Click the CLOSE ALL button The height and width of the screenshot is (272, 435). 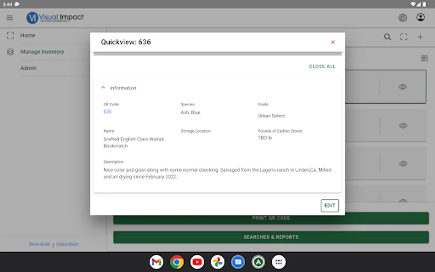322,66
